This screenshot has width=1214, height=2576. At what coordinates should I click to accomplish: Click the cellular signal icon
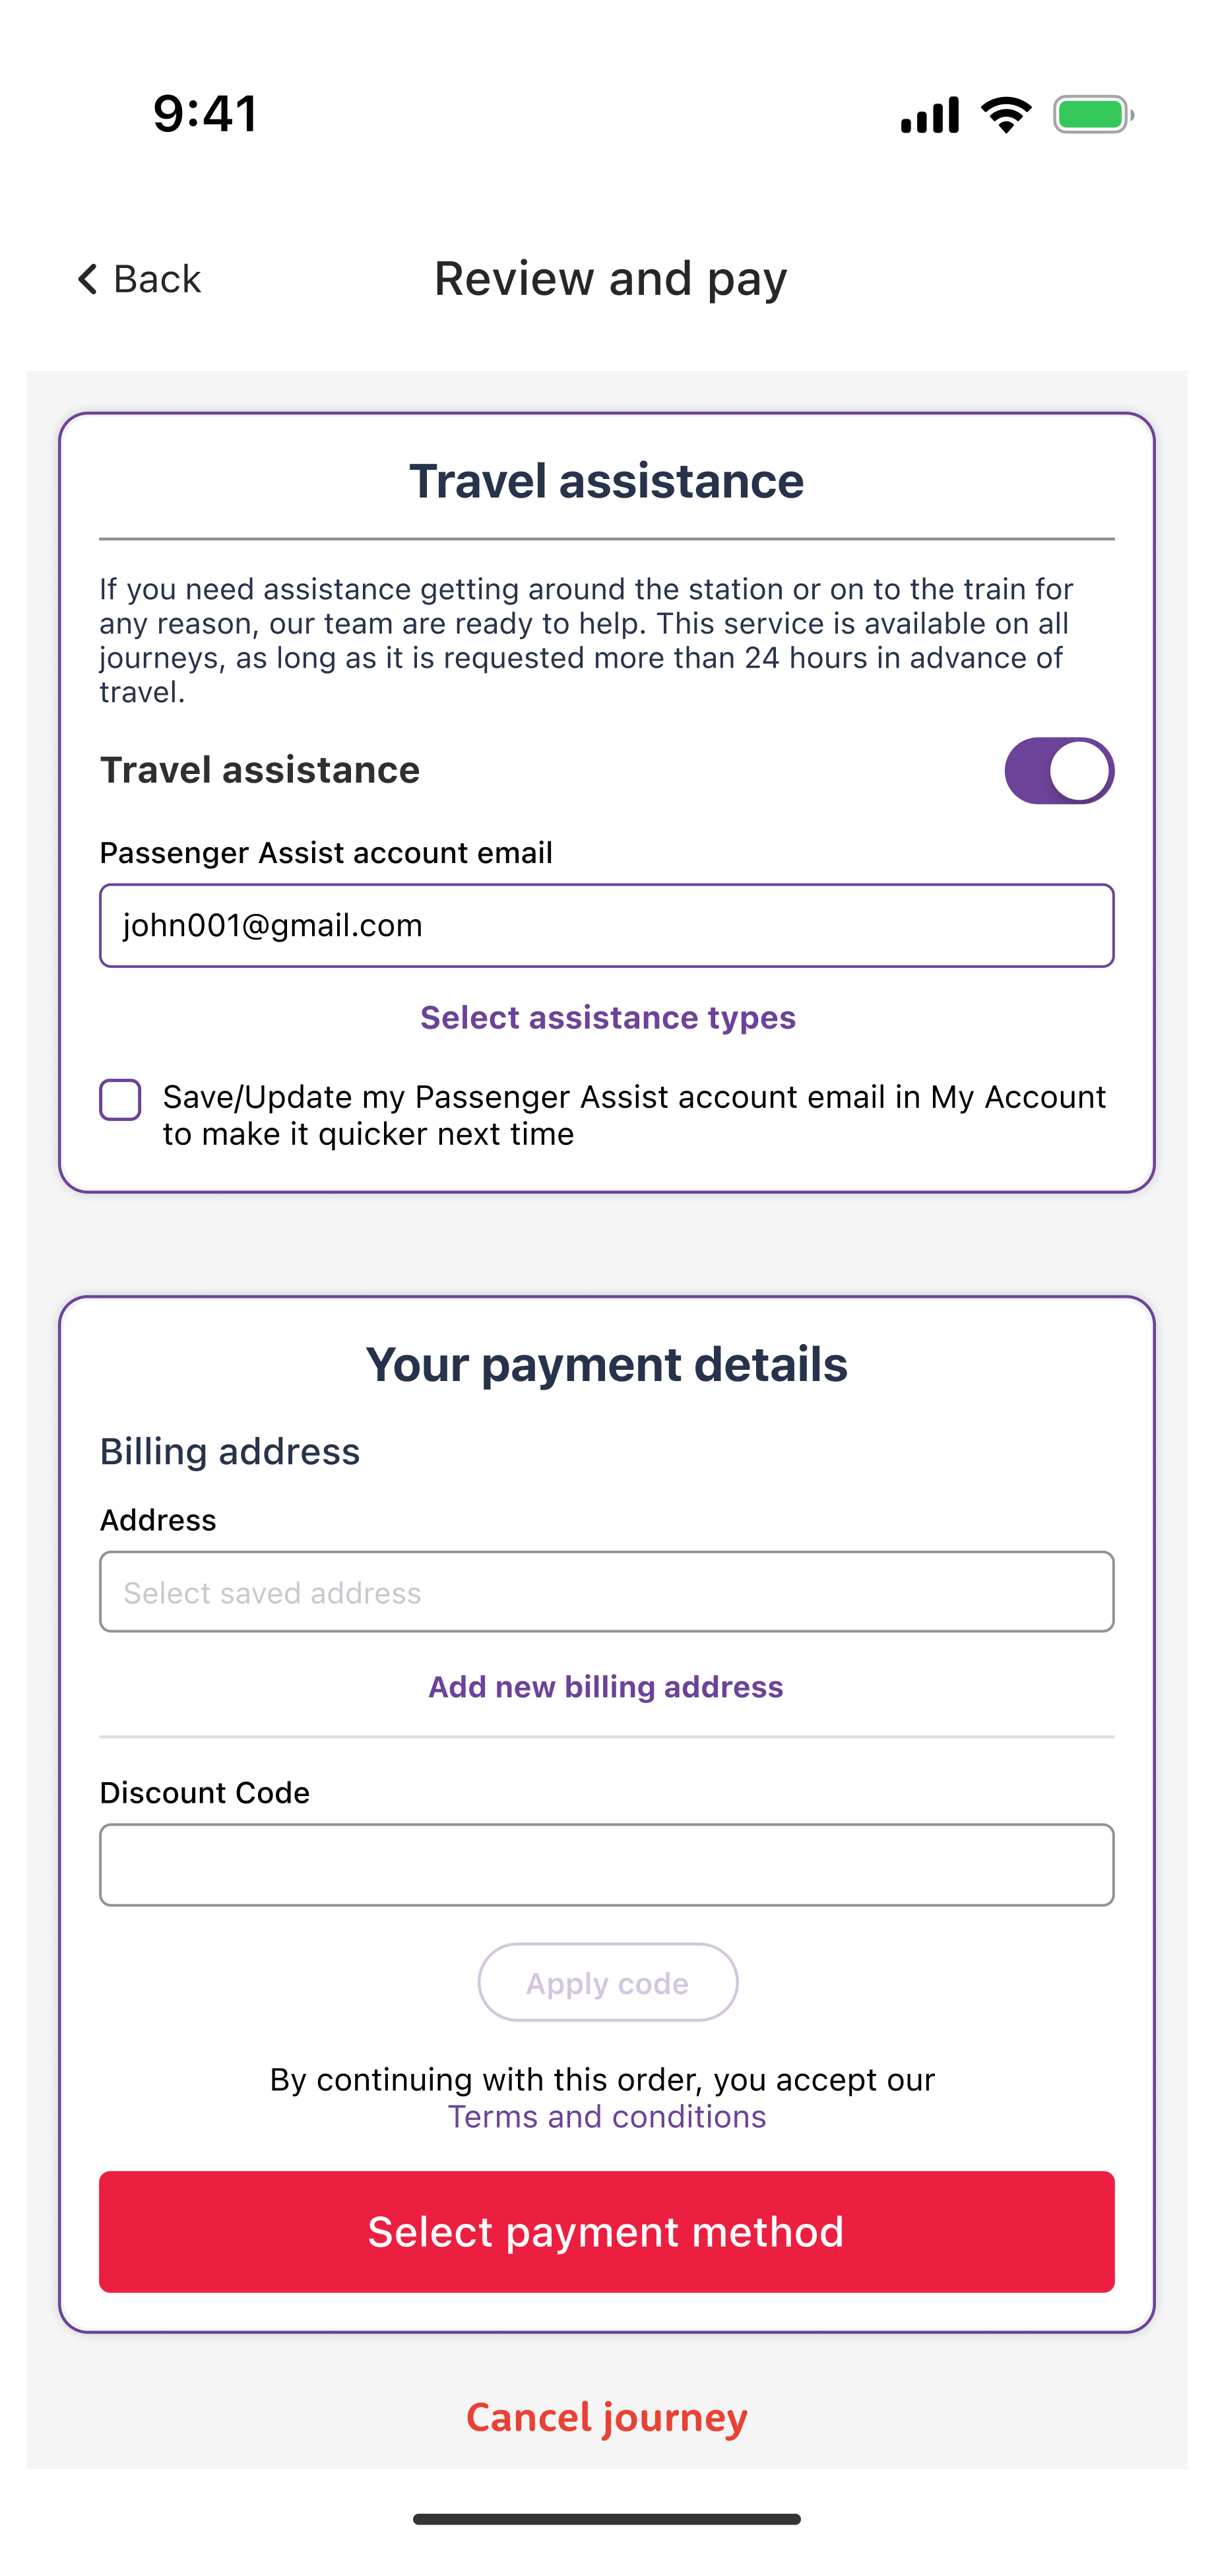(930, 114)
